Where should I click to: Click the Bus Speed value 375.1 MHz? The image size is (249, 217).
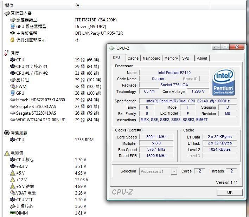pyautogui.click(x=156, y=149)
